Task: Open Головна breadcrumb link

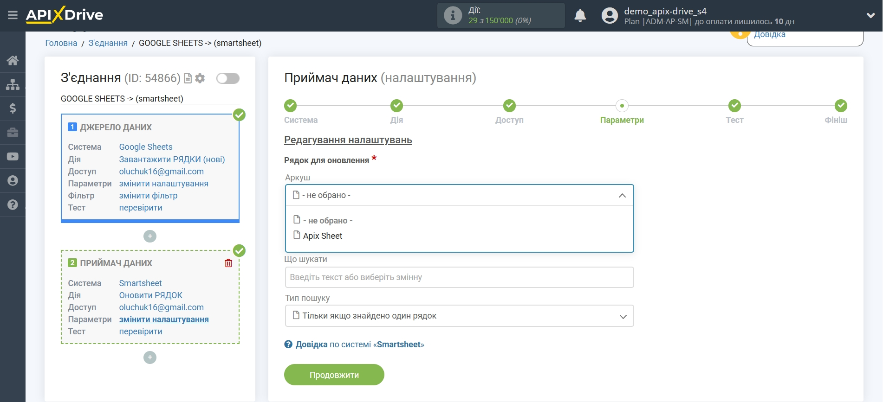Action: 61,43
